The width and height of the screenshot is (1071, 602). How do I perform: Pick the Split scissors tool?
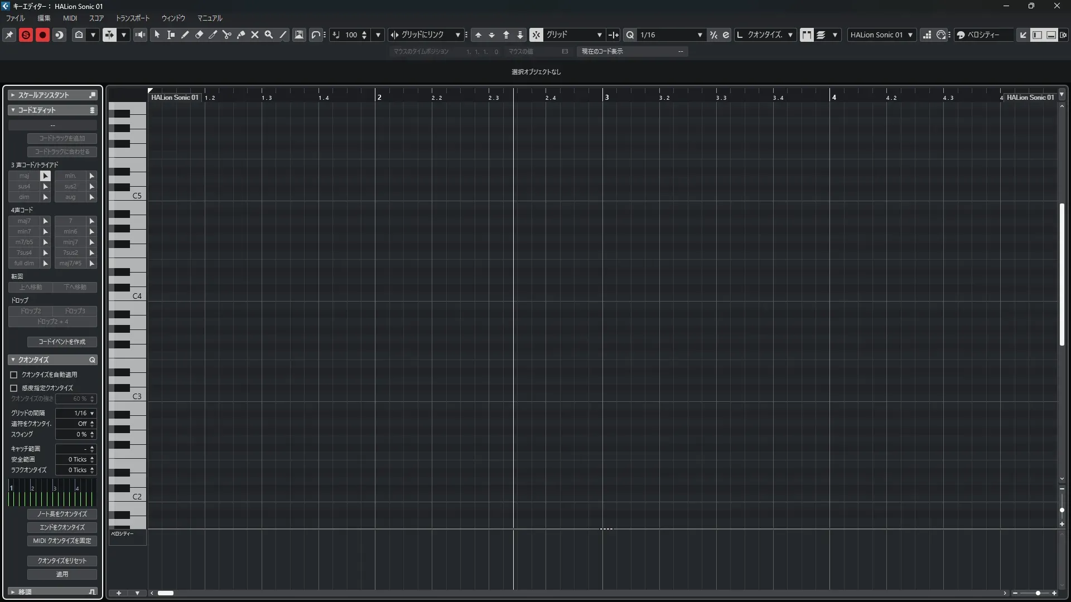(227, 35)
